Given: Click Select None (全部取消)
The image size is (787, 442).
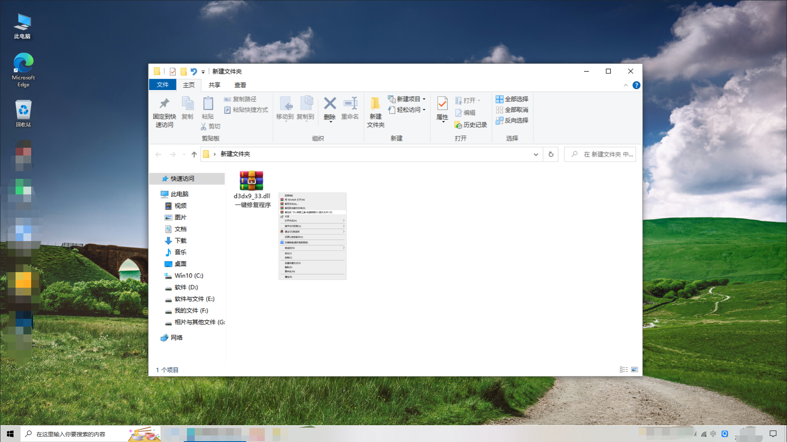Looking at the screenshot, I should tap(512, 110).
